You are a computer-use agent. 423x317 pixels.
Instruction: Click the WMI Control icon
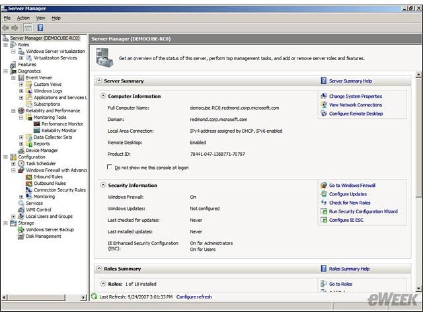point(21,210)
